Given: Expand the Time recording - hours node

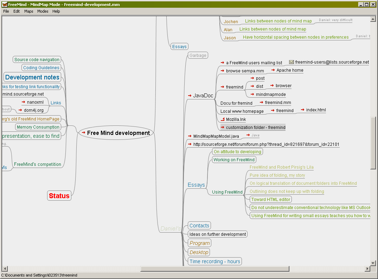Looking at the screenshot, I should (x=215, y=261).
